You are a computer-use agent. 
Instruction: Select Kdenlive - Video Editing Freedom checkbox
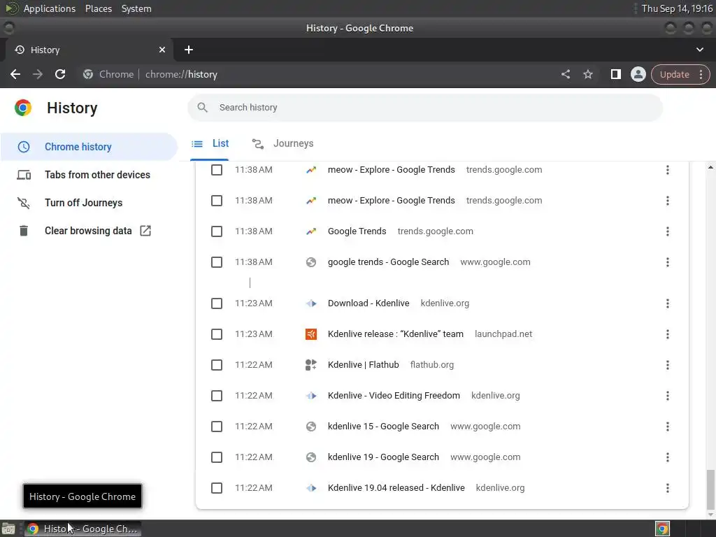(217, 396)
